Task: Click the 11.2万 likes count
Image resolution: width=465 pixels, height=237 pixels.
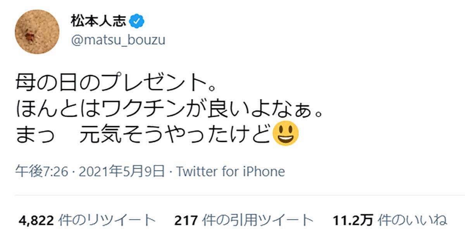Action: click(353, 220)
